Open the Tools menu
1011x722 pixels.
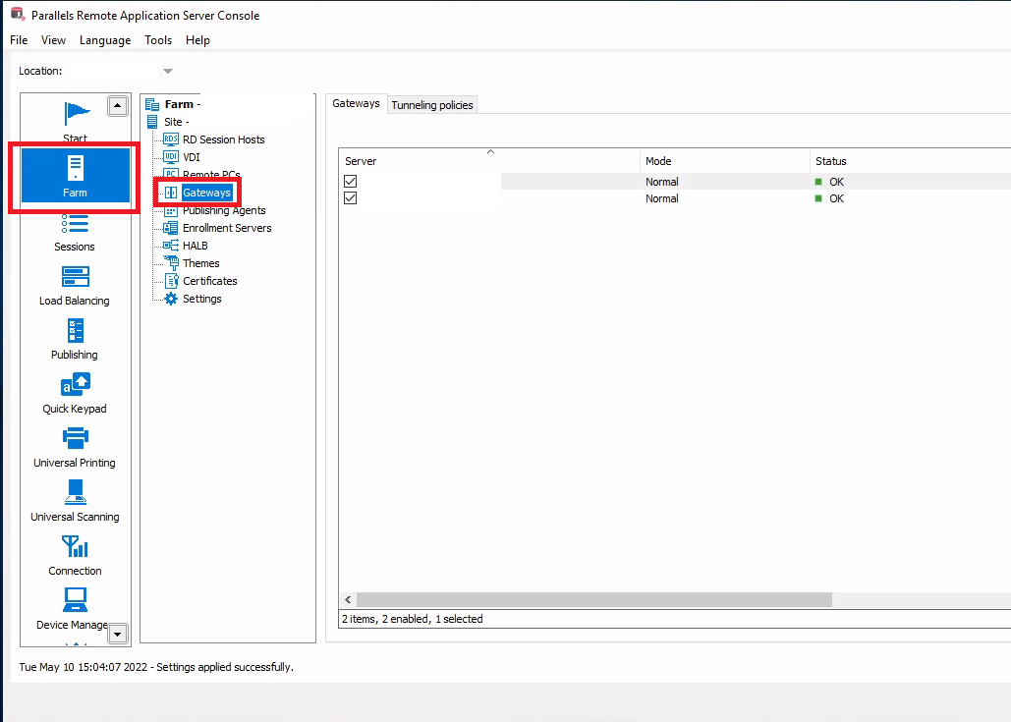tap(158, 40)
